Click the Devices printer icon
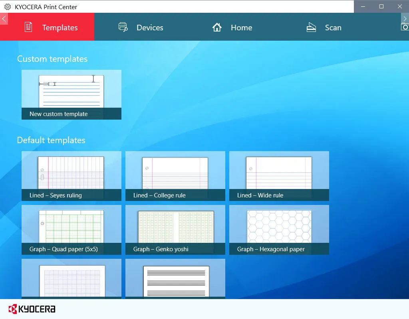Viewport: 409px width, 319px height. pos(123,27)
